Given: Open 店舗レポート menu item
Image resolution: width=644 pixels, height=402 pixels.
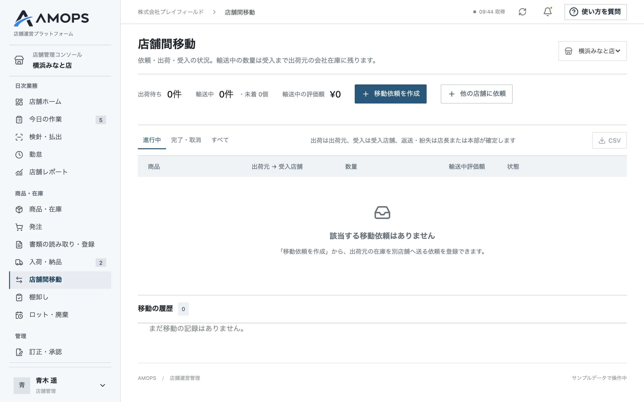Looking at the screenshot, I should pos(60,172).
